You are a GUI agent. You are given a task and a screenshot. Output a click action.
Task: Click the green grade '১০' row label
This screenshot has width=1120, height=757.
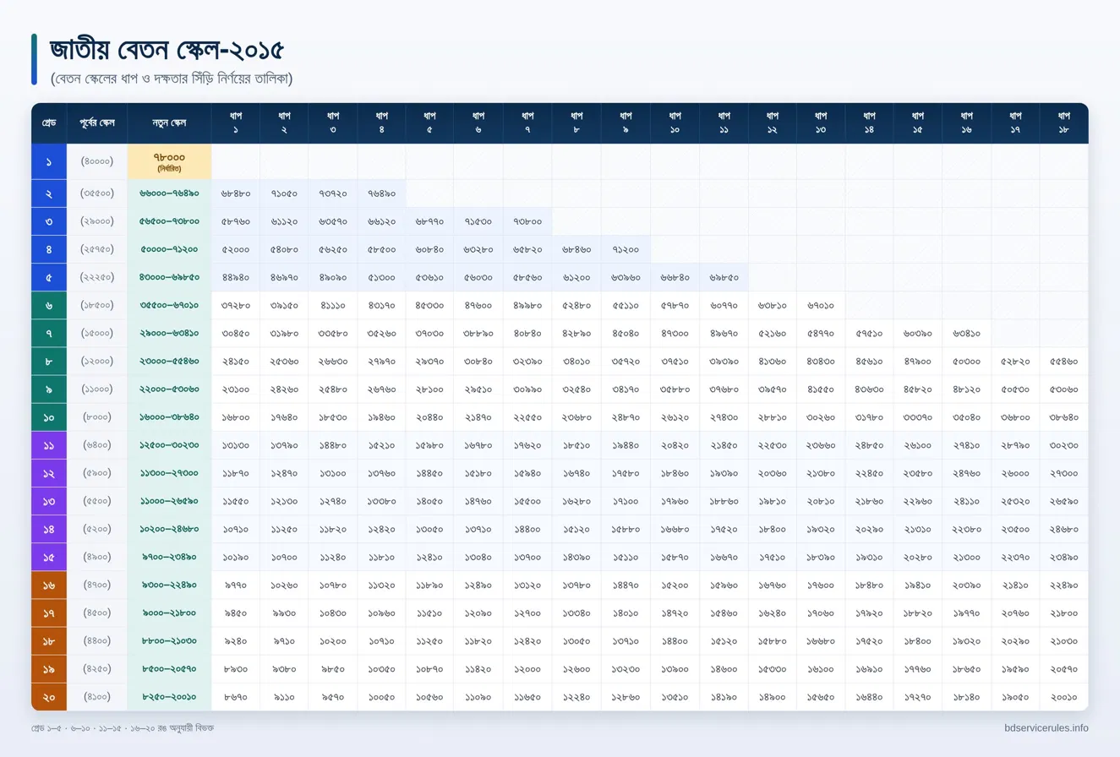49,417
